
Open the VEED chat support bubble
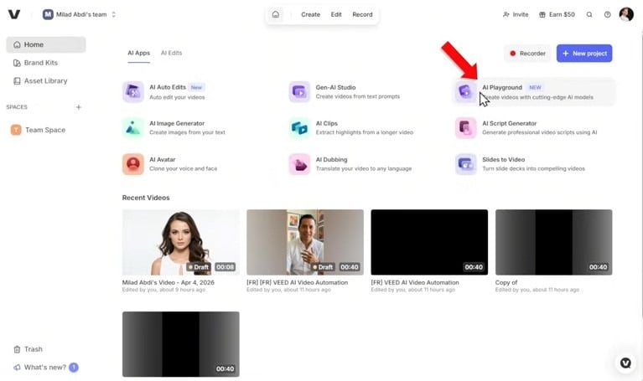pyautogui.click(x=625, y=363)
